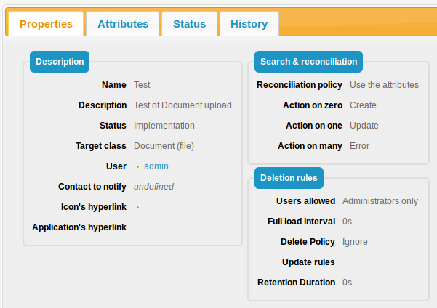Click the 'Implementation' status value
Viewport: 437px width, 308px height.
pyautogui.click(x=164, y=126)
